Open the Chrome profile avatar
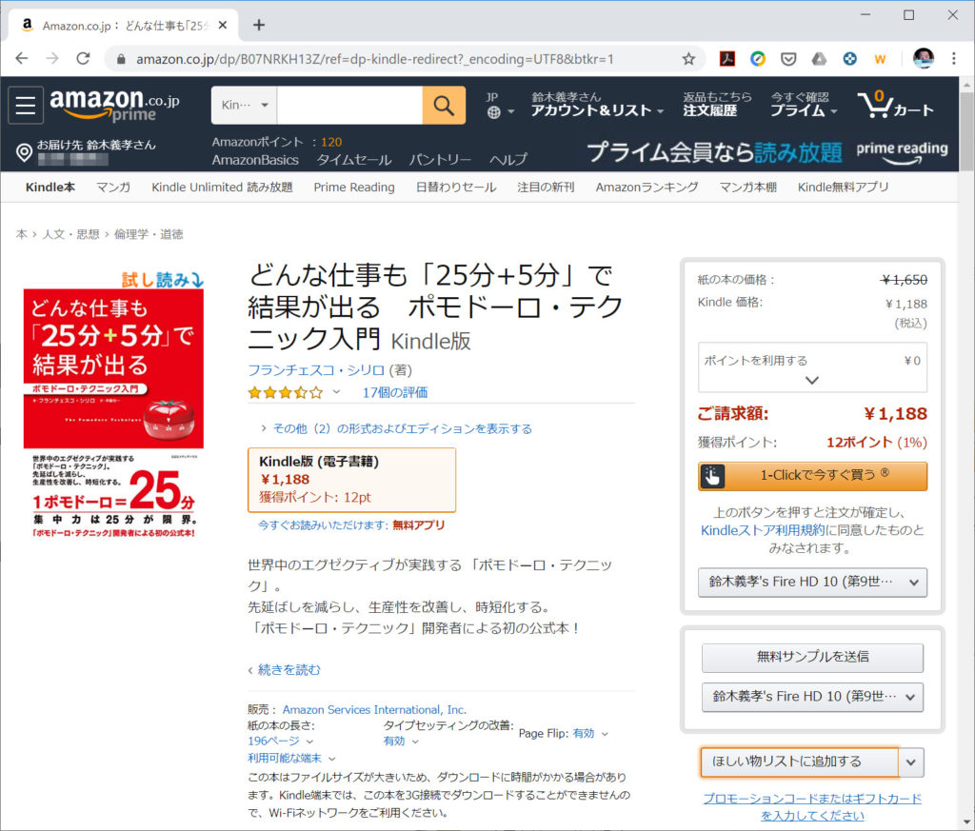975x831 pixels. tap(924, 58)
